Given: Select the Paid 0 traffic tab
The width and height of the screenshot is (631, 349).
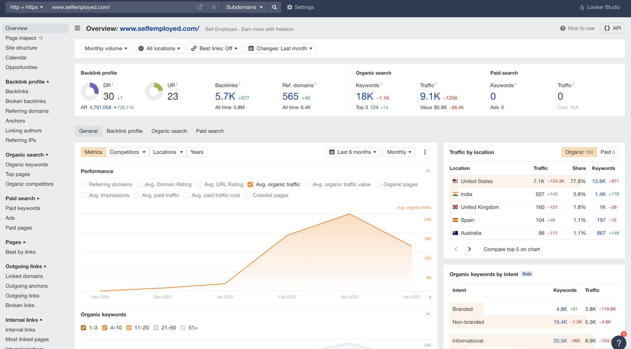Looking at the screenshot, I should [x=607, y=152].
